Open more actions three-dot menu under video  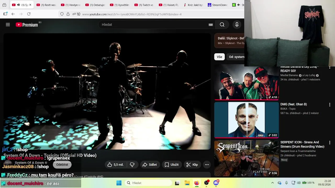(x=207, y=165)
